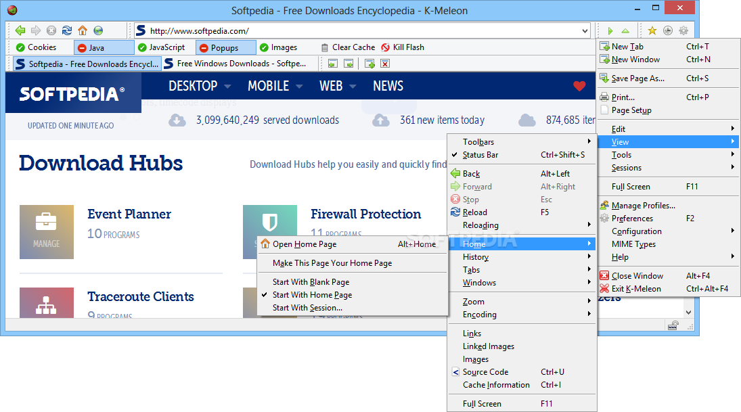Open Preferences from the main menu
The width and height of the screenshot is (741, 412).
669,219
